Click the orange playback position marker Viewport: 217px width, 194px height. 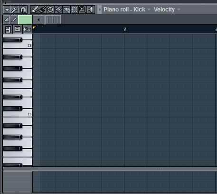[34, 28]
